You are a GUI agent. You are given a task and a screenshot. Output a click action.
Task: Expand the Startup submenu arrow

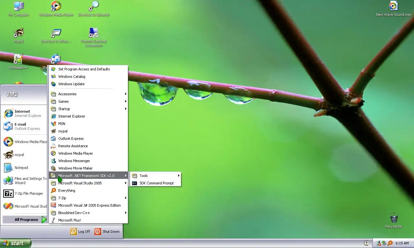(125, 109)
